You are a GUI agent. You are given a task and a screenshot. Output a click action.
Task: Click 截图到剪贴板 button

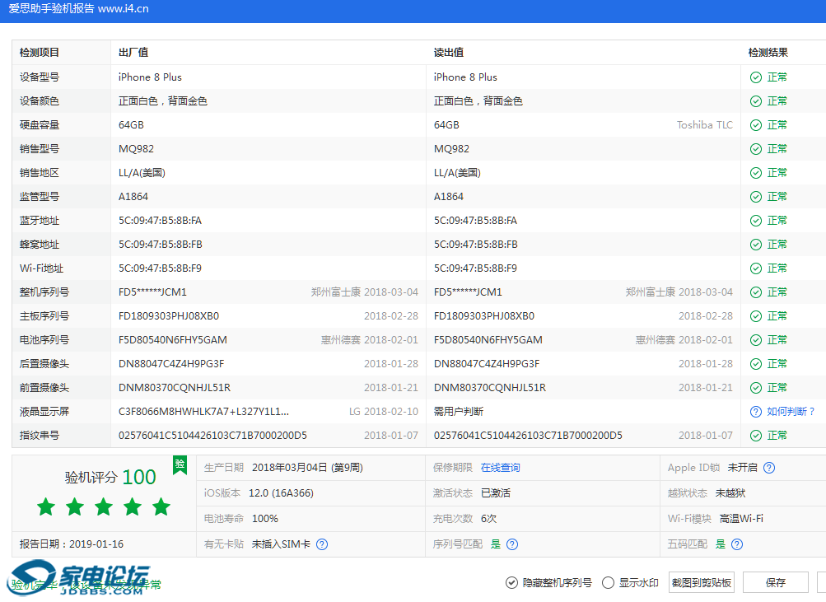[701, 582]
